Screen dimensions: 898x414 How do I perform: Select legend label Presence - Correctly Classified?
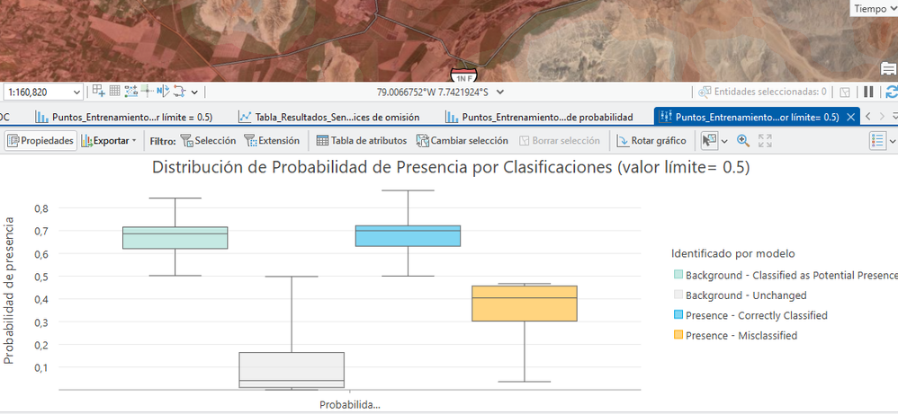coord(756,315)
